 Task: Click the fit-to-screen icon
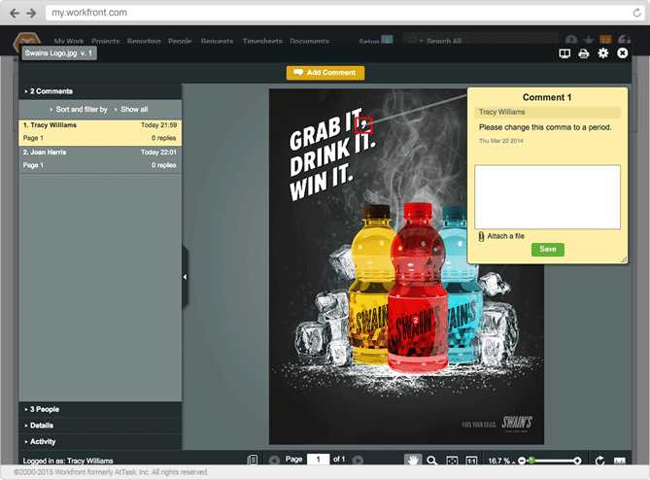tap(452, 460)
